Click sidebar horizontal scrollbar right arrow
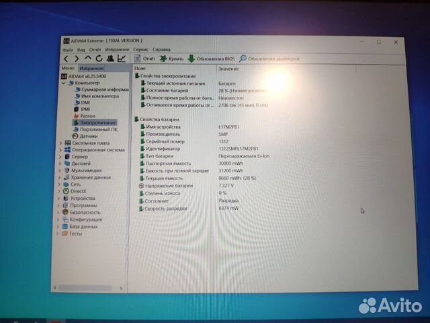This screenshot has width=430, height=323. click(121, 288)
